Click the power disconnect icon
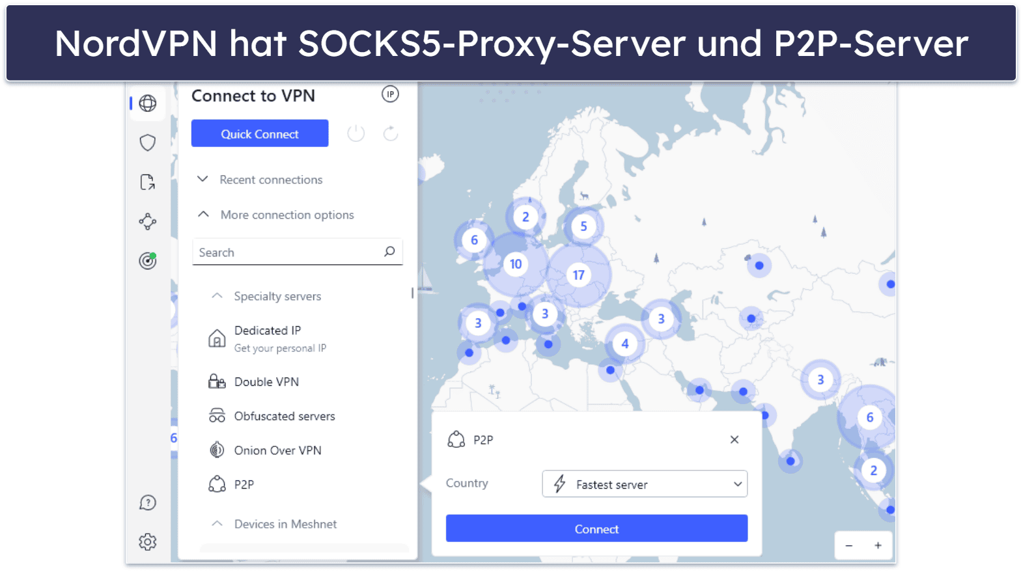This screenshot has width=1021, height=572. click(x=356, y=133)
